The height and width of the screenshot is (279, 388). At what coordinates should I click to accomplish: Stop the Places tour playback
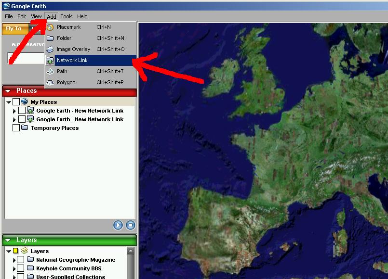tap(131, 225)
